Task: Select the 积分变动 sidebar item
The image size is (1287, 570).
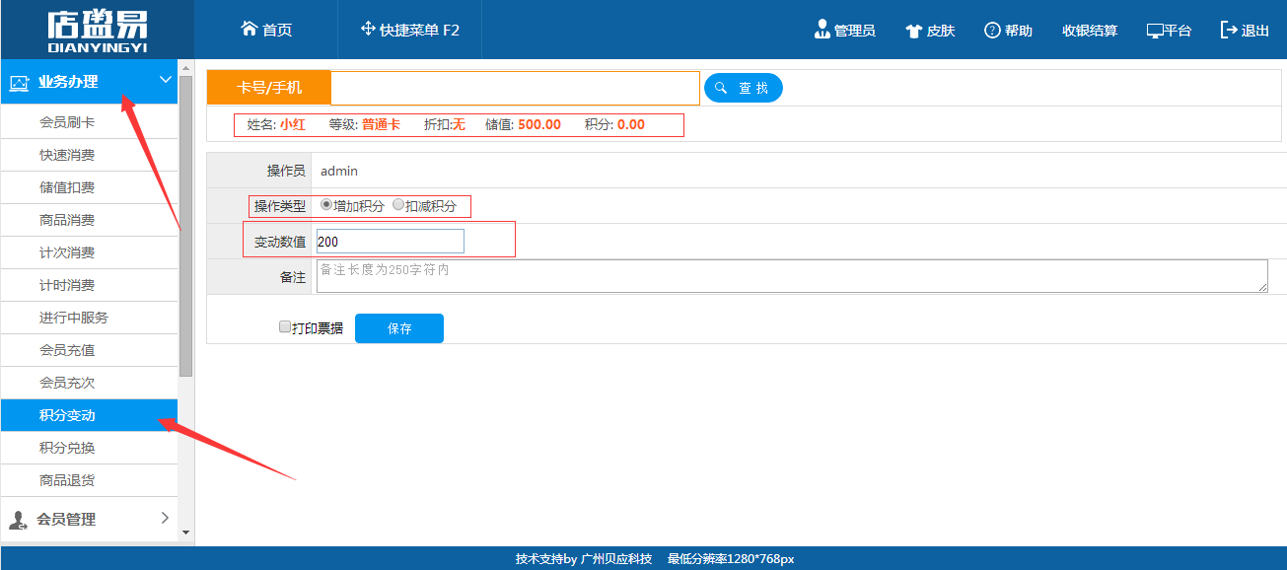Action: coord(89,415)
